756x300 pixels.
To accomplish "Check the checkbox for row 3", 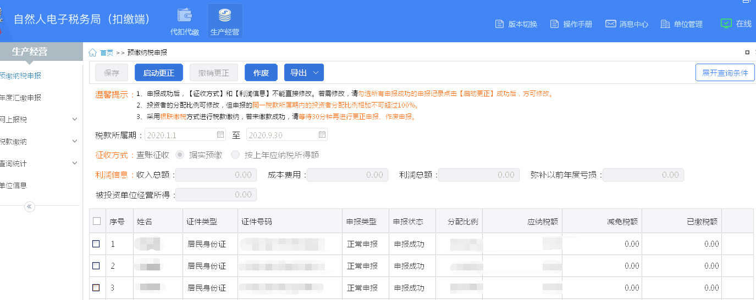I will point(96,287).
